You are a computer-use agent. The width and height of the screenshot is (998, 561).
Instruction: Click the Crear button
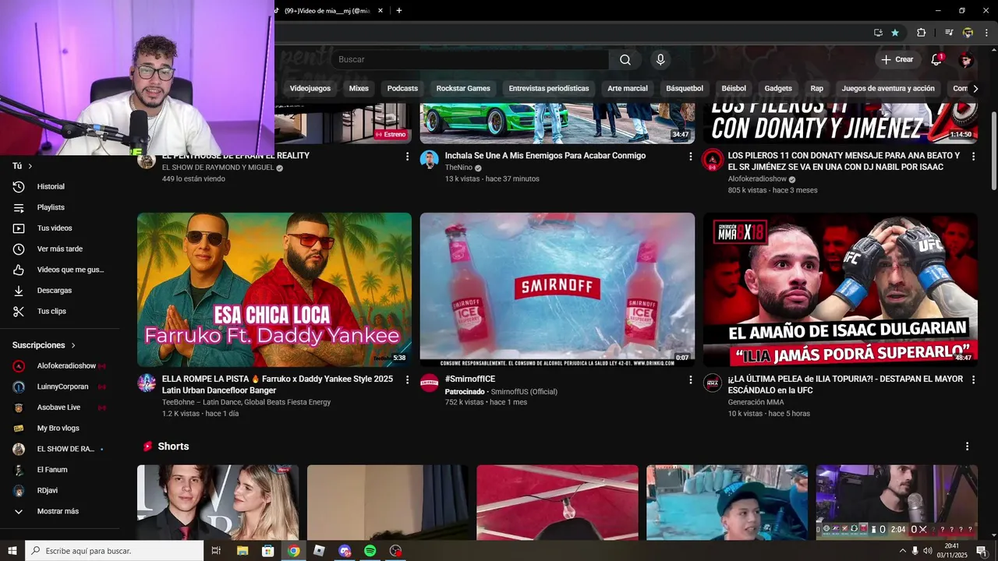897,60
